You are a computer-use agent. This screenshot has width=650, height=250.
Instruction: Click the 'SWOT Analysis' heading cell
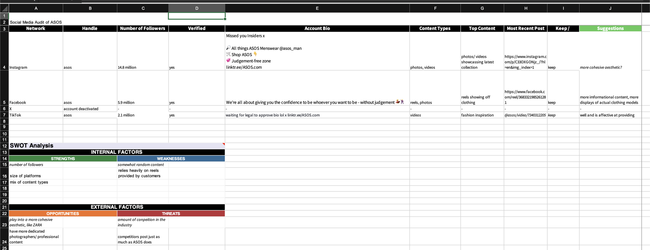[117, 146]
